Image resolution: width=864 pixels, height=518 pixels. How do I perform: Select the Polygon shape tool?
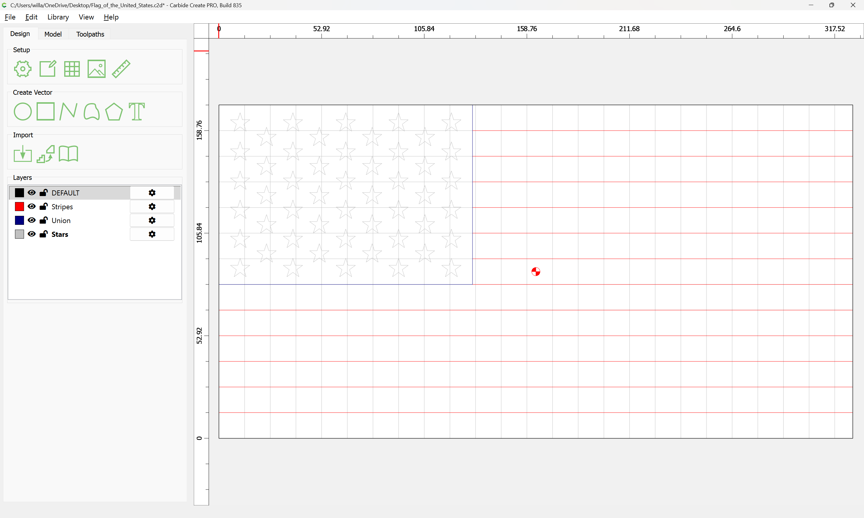114,112
